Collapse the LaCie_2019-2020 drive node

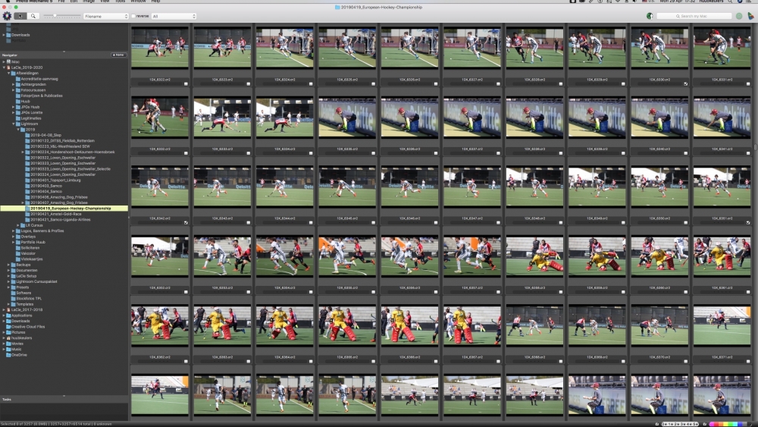click(x=4, y=68)
